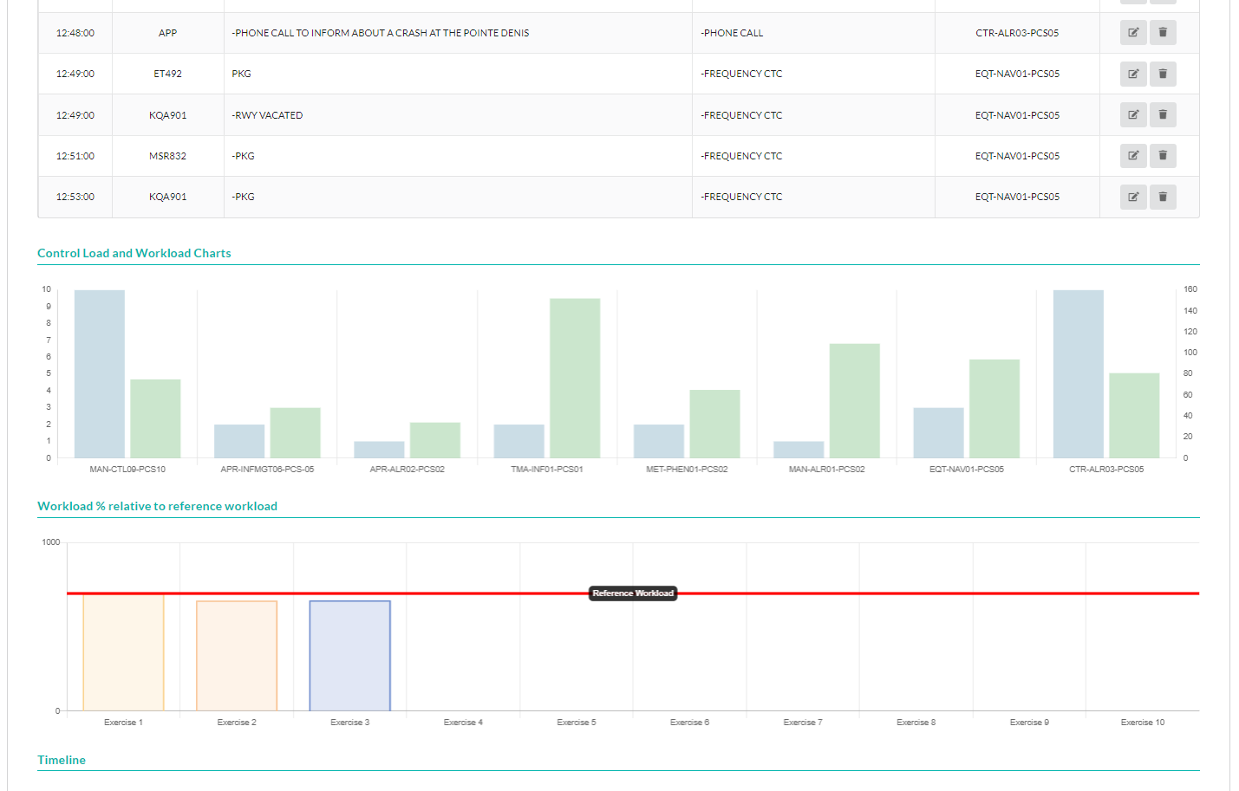
Task: Delete the MSR832 row at 12:51:00
Action: (x=1163, y=156)
